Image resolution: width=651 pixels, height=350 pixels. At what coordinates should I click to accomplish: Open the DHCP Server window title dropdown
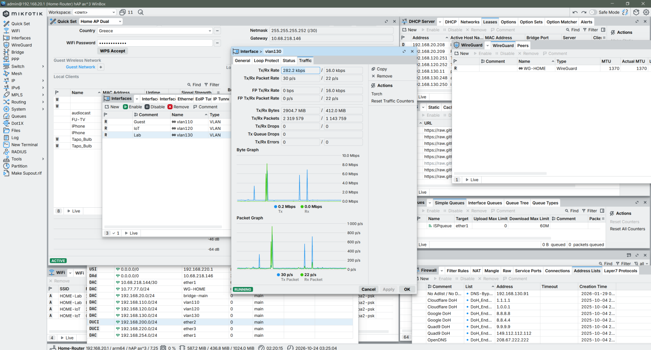click(x=440, y=22)
